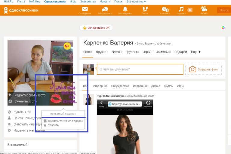
Task: Click small avatar beside status field
Action: [x=88, y=69]
